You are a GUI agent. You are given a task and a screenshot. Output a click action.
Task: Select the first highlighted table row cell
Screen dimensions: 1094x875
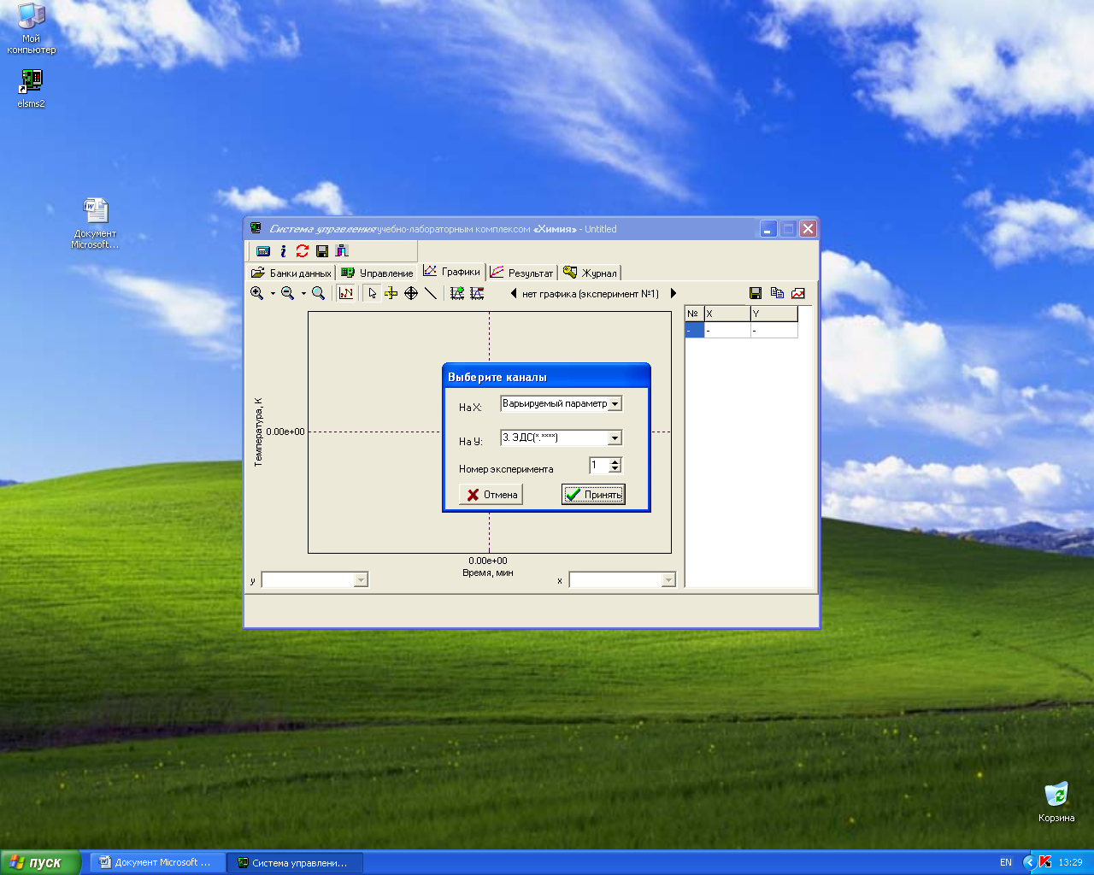point(694,330)
